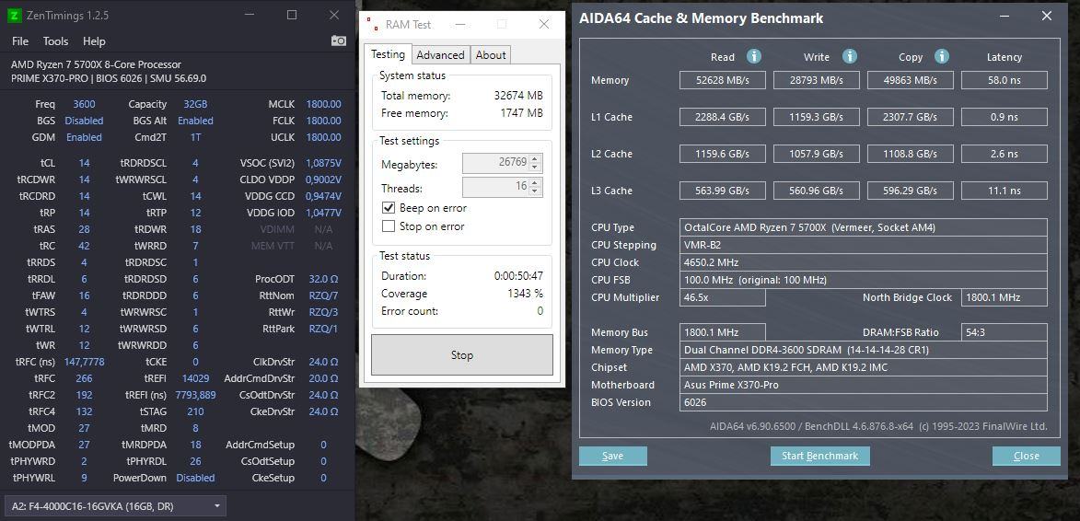Show info about Copy benchmark column
The width and height of the screenshot is (1080, 521).
click(942, 56)
